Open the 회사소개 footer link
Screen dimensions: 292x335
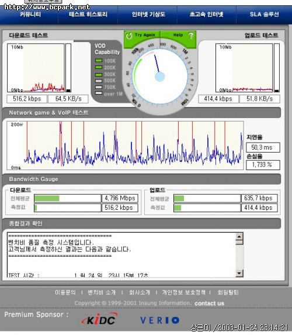pos(140,292)
